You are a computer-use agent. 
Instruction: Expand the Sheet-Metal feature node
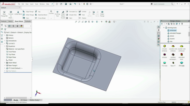[5, 63]
